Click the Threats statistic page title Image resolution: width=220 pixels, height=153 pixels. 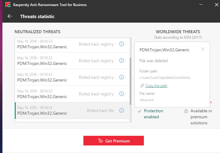(37, 16)
